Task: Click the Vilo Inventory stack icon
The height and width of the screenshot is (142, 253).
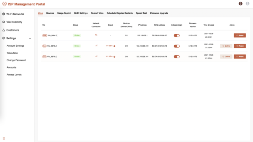Action: click(x=4, y=22)
